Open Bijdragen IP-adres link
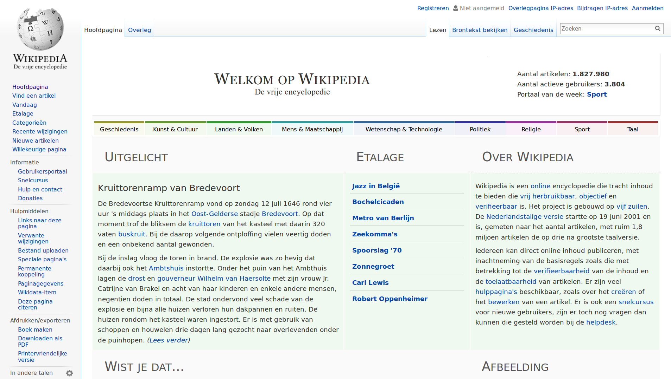Viewport: 671px width, 379px height. click(602, 8)
